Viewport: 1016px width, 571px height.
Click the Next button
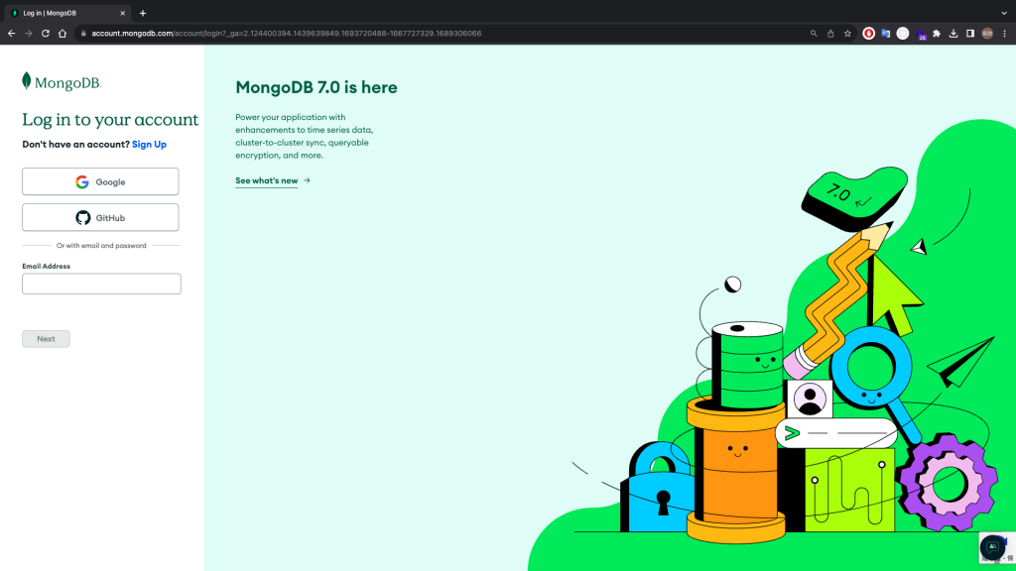[x=46, y=339]
